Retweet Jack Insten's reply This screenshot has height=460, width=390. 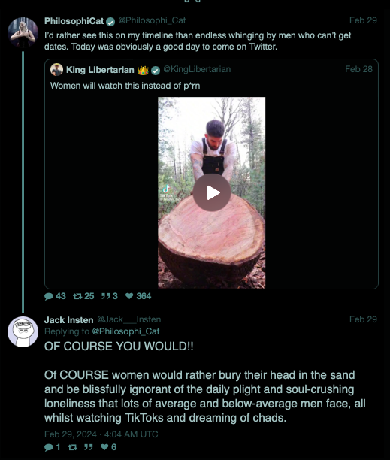[x=72, y=447]
